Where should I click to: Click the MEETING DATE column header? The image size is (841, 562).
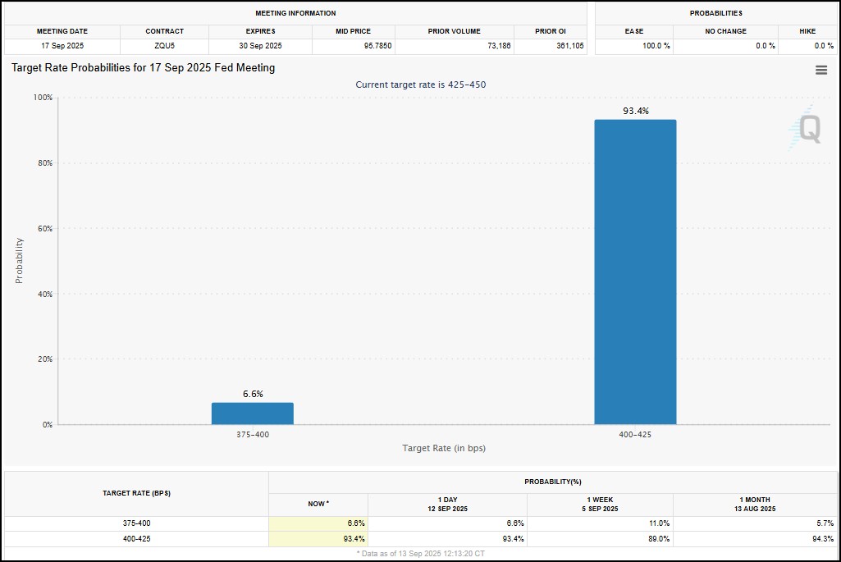[x=62, y=31]
